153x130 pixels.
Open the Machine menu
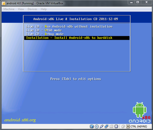9,9
